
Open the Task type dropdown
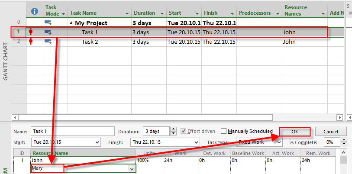pos(279,142)
